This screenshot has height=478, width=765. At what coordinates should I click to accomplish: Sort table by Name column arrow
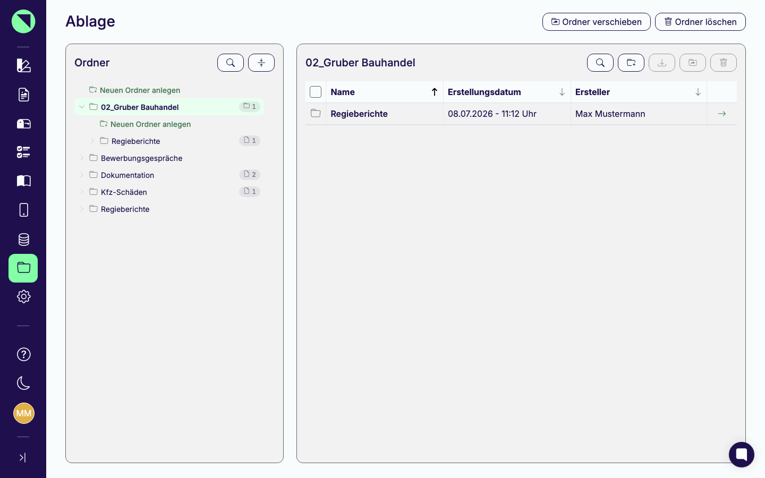pos(435,92)
